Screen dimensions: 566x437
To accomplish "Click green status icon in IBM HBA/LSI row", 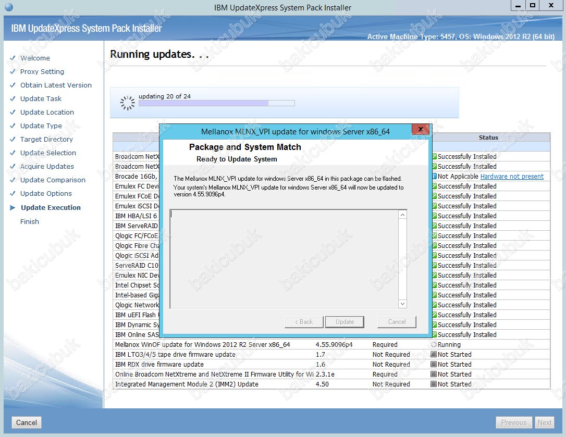I will click(434, 216).
